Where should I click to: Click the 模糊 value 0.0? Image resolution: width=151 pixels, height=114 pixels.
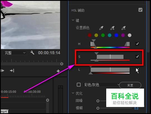point(136,108)
